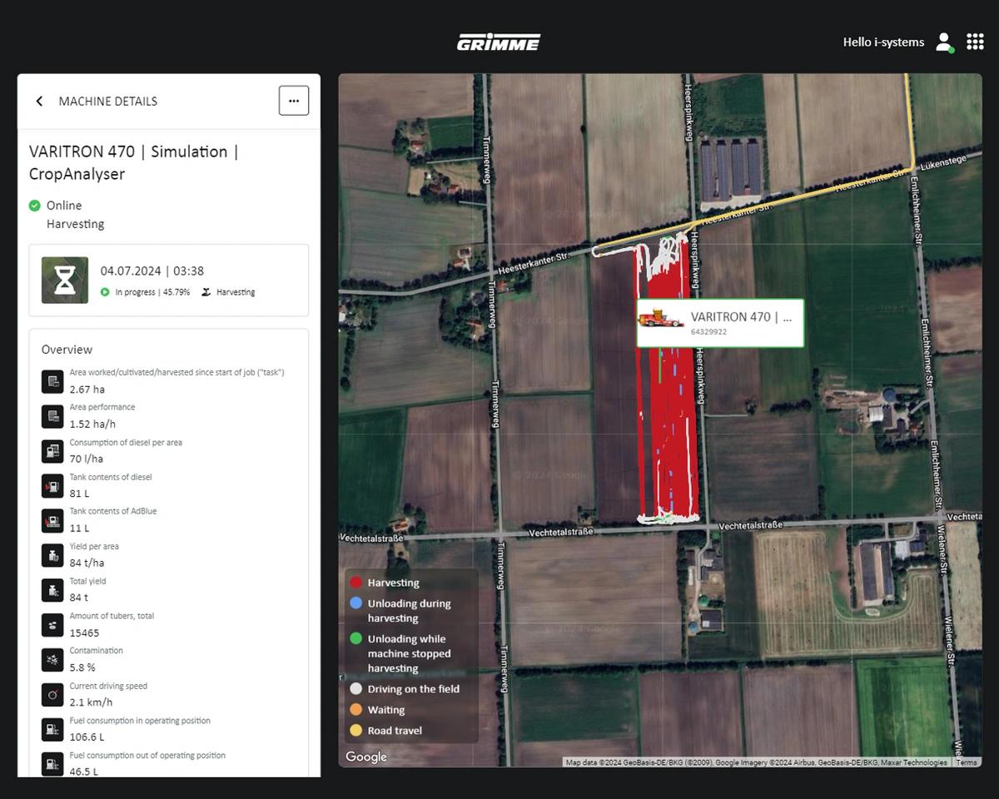Select the 2.67 ha value
This screenshot has height=799, width=999.
pos(87,390)
